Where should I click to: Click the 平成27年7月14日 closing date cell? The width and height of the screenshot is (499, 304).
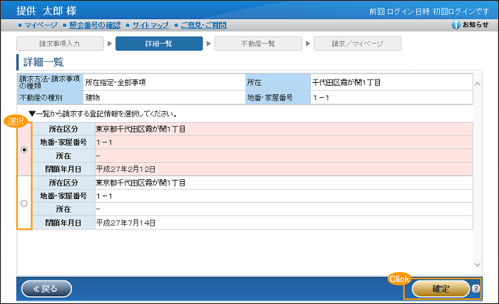click(x=283, y=223)
